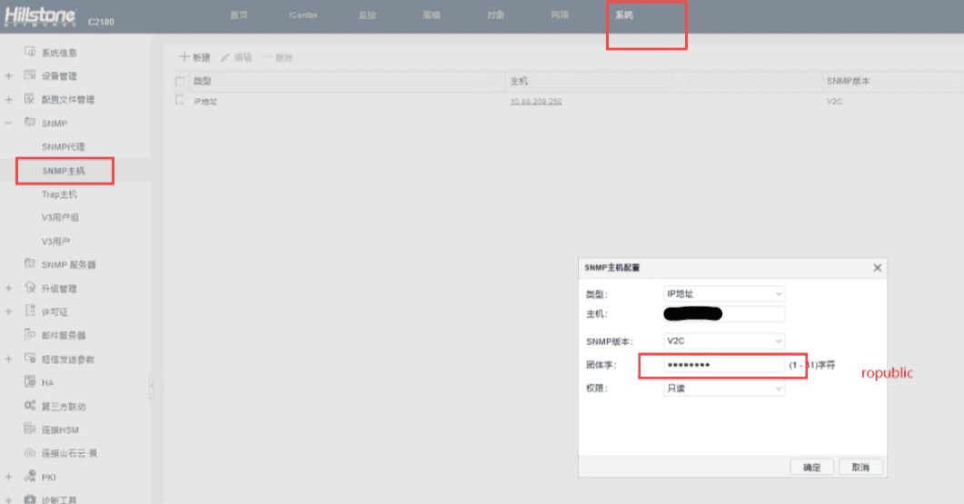Open the 类型 dropdown in the dialog
964x504 pixels.
click(x=723, y=294)
